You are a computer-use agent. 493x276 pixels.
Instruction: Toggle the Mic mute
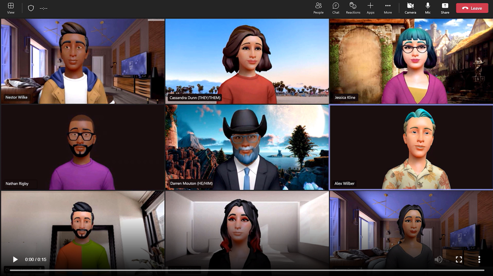(x=428, y=8)
